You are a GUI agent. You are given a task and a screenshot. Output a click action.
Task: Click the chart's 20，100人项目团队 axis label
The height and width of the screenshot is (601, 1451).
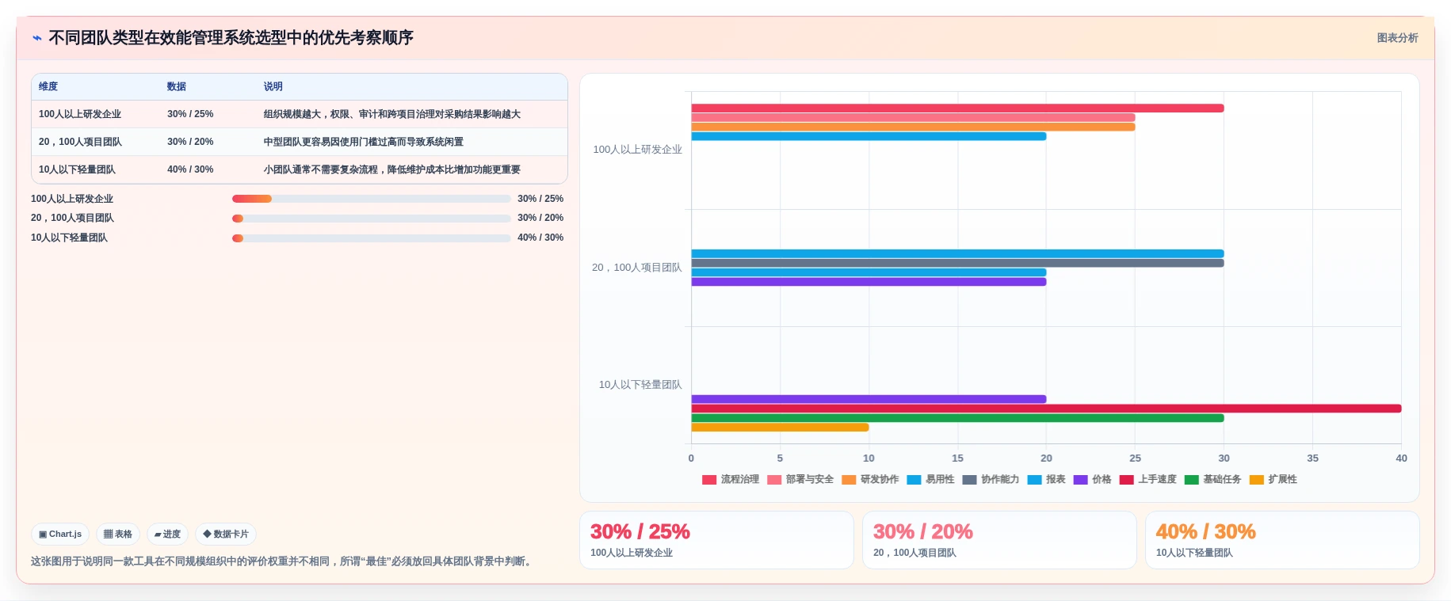[x=636, y=268]
